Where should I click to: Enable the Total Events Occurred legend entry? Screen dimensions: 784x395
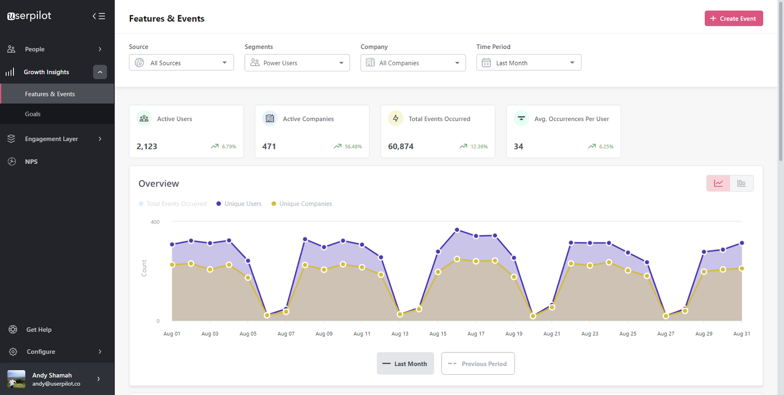(x=172, y=203)
